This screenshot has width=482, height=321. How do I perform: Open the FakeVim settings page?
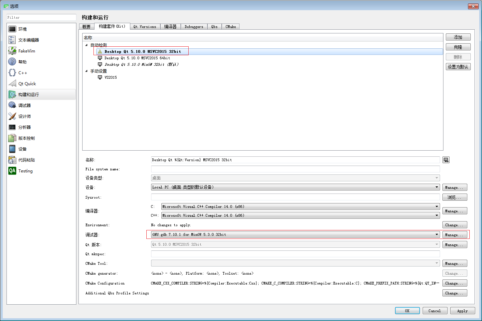pyautogui.click(x=27, y=50)
